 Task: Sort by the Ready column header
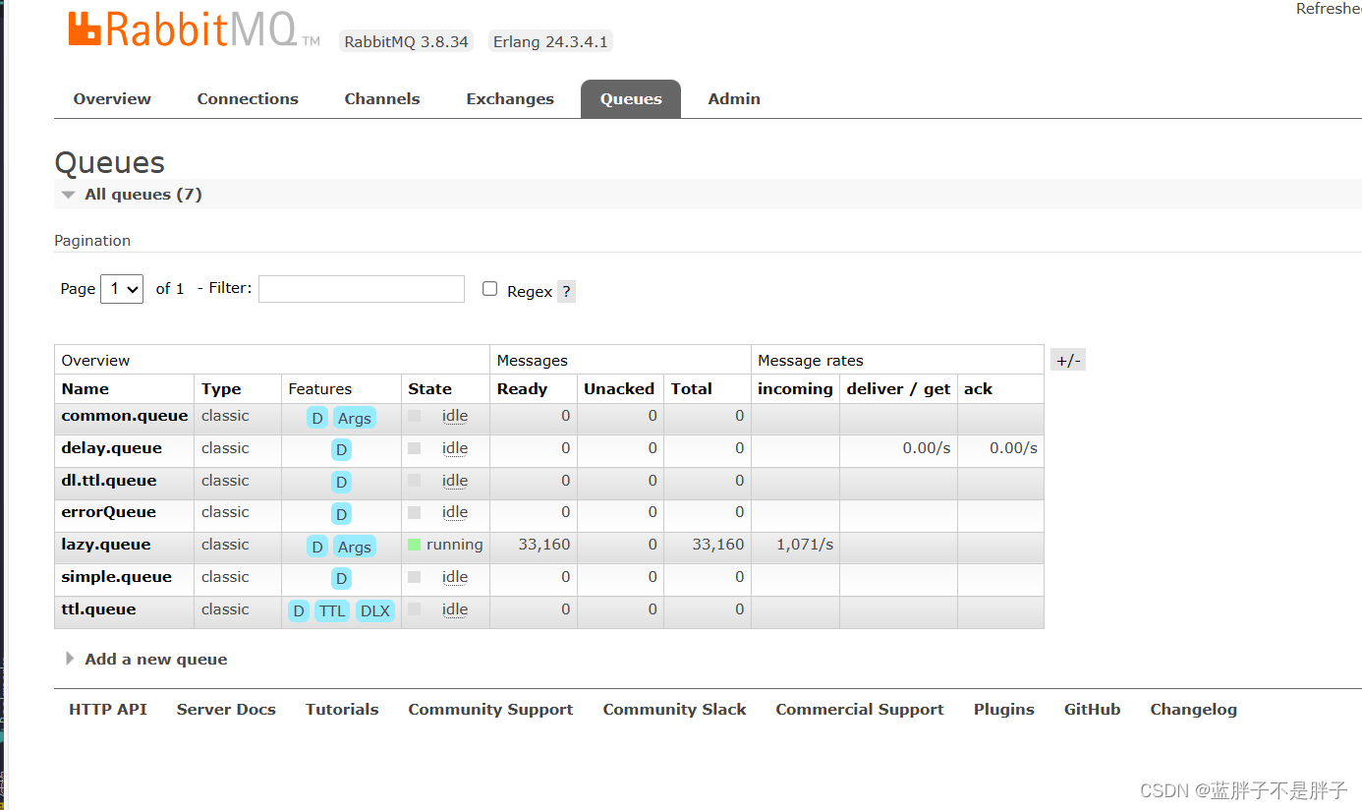522,388
